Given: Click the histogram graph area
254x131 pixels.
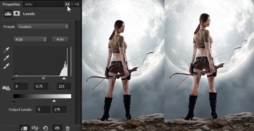Looking at the screenshot, I should click(42, 61).
